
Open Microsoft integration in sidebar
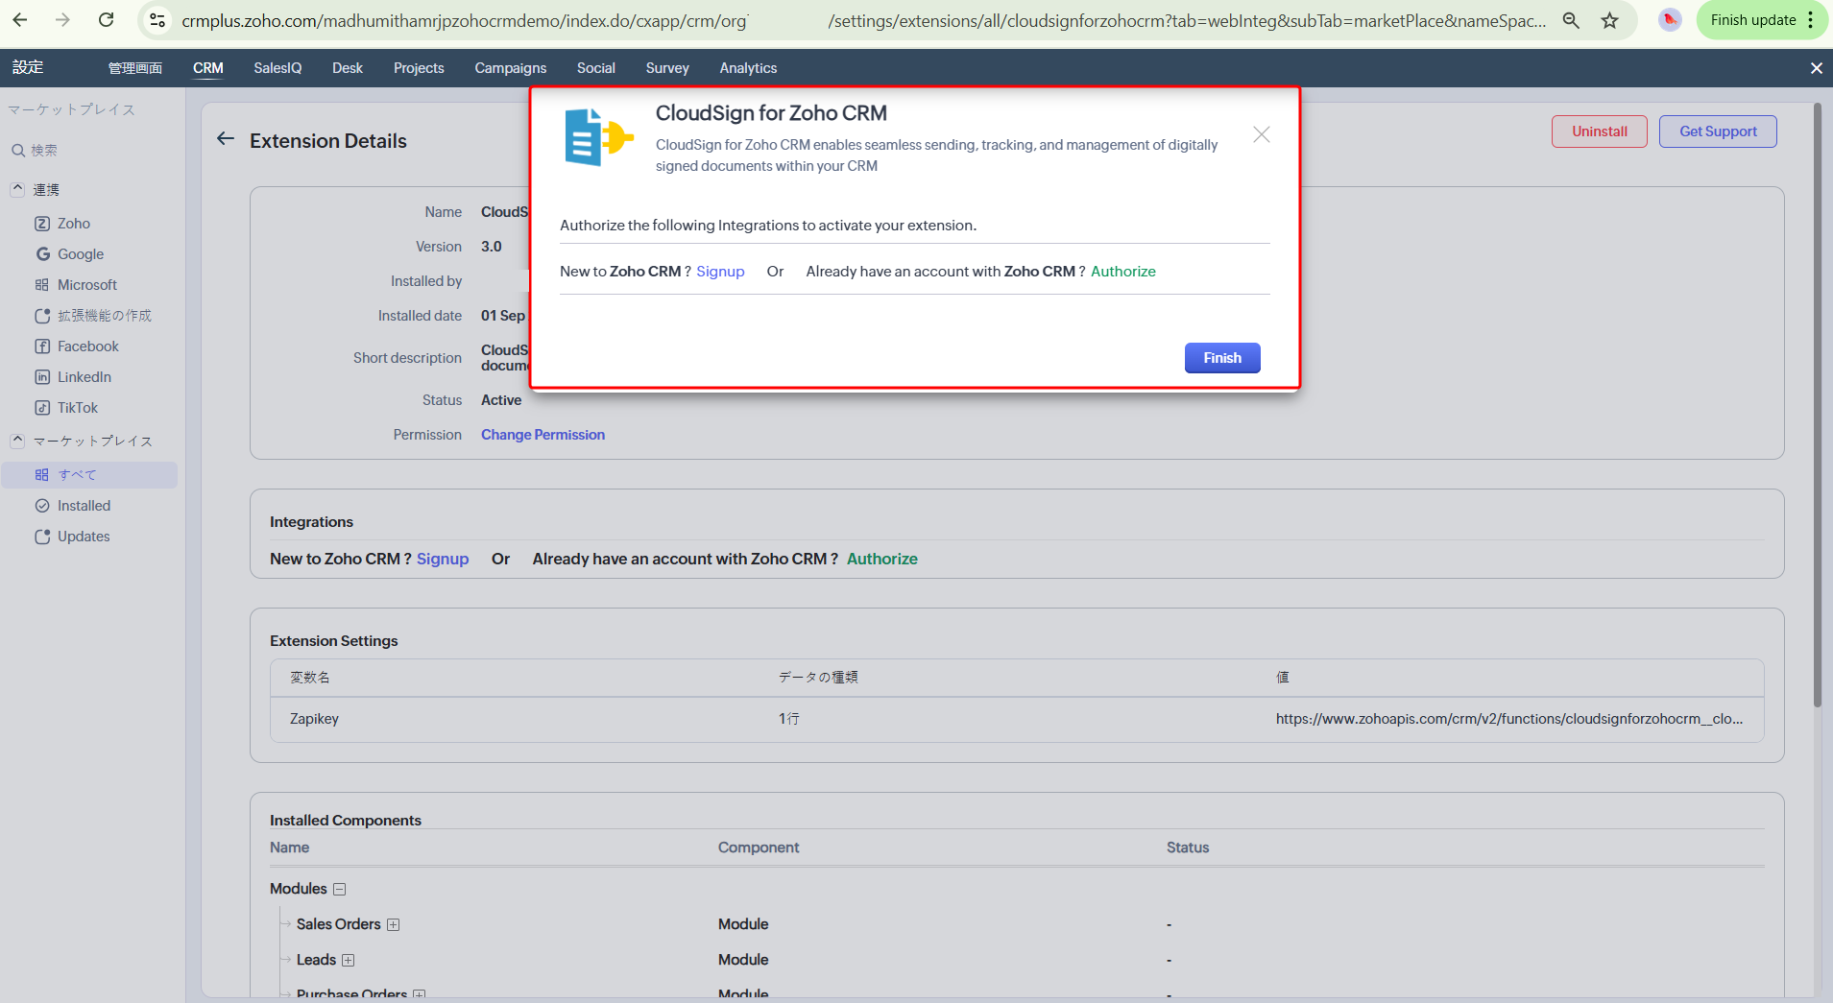(86, 285)
